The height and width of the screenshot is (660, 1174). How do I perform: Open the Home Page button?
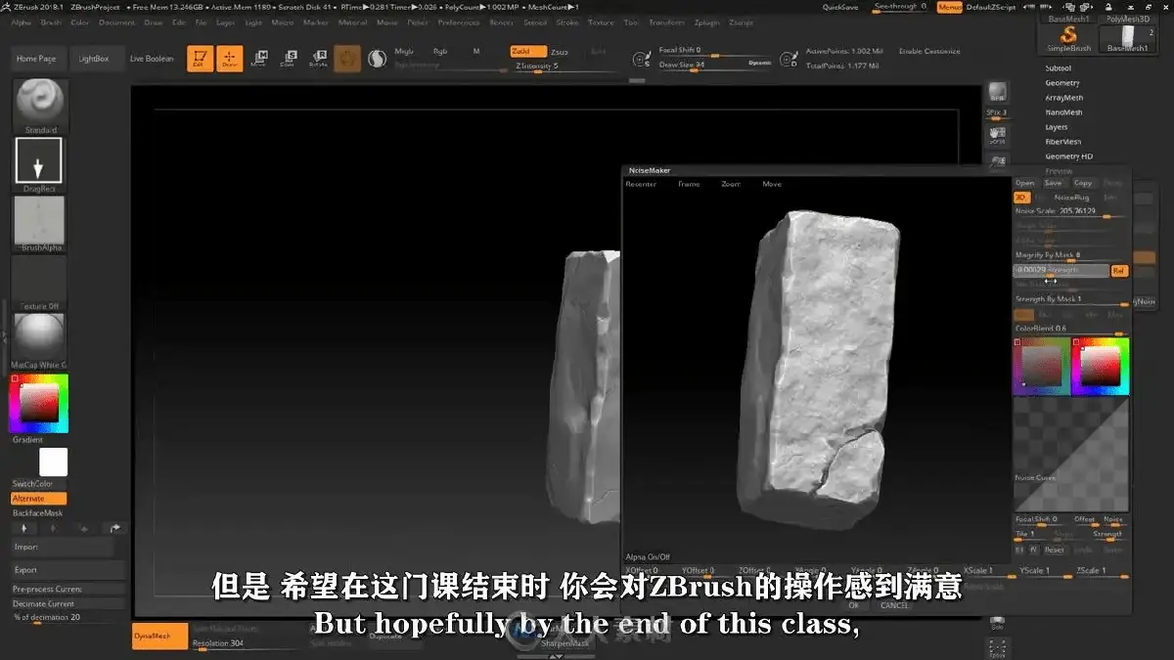(x=36, y=59)
